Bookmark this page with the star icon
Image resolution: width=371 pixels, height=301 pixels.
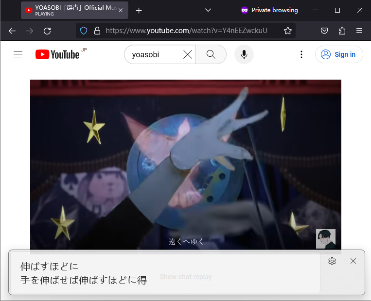288,31
